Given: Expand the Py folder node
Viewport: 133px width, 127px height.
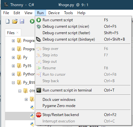Looking at the screenshot, I should tap(13, 57).
